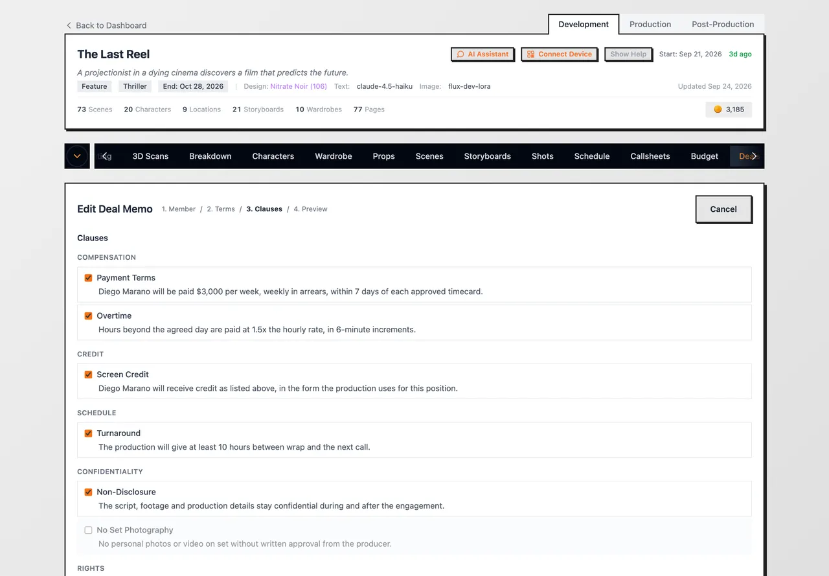Switch to the Development tab
829x576 pixels.
(584, 24)
